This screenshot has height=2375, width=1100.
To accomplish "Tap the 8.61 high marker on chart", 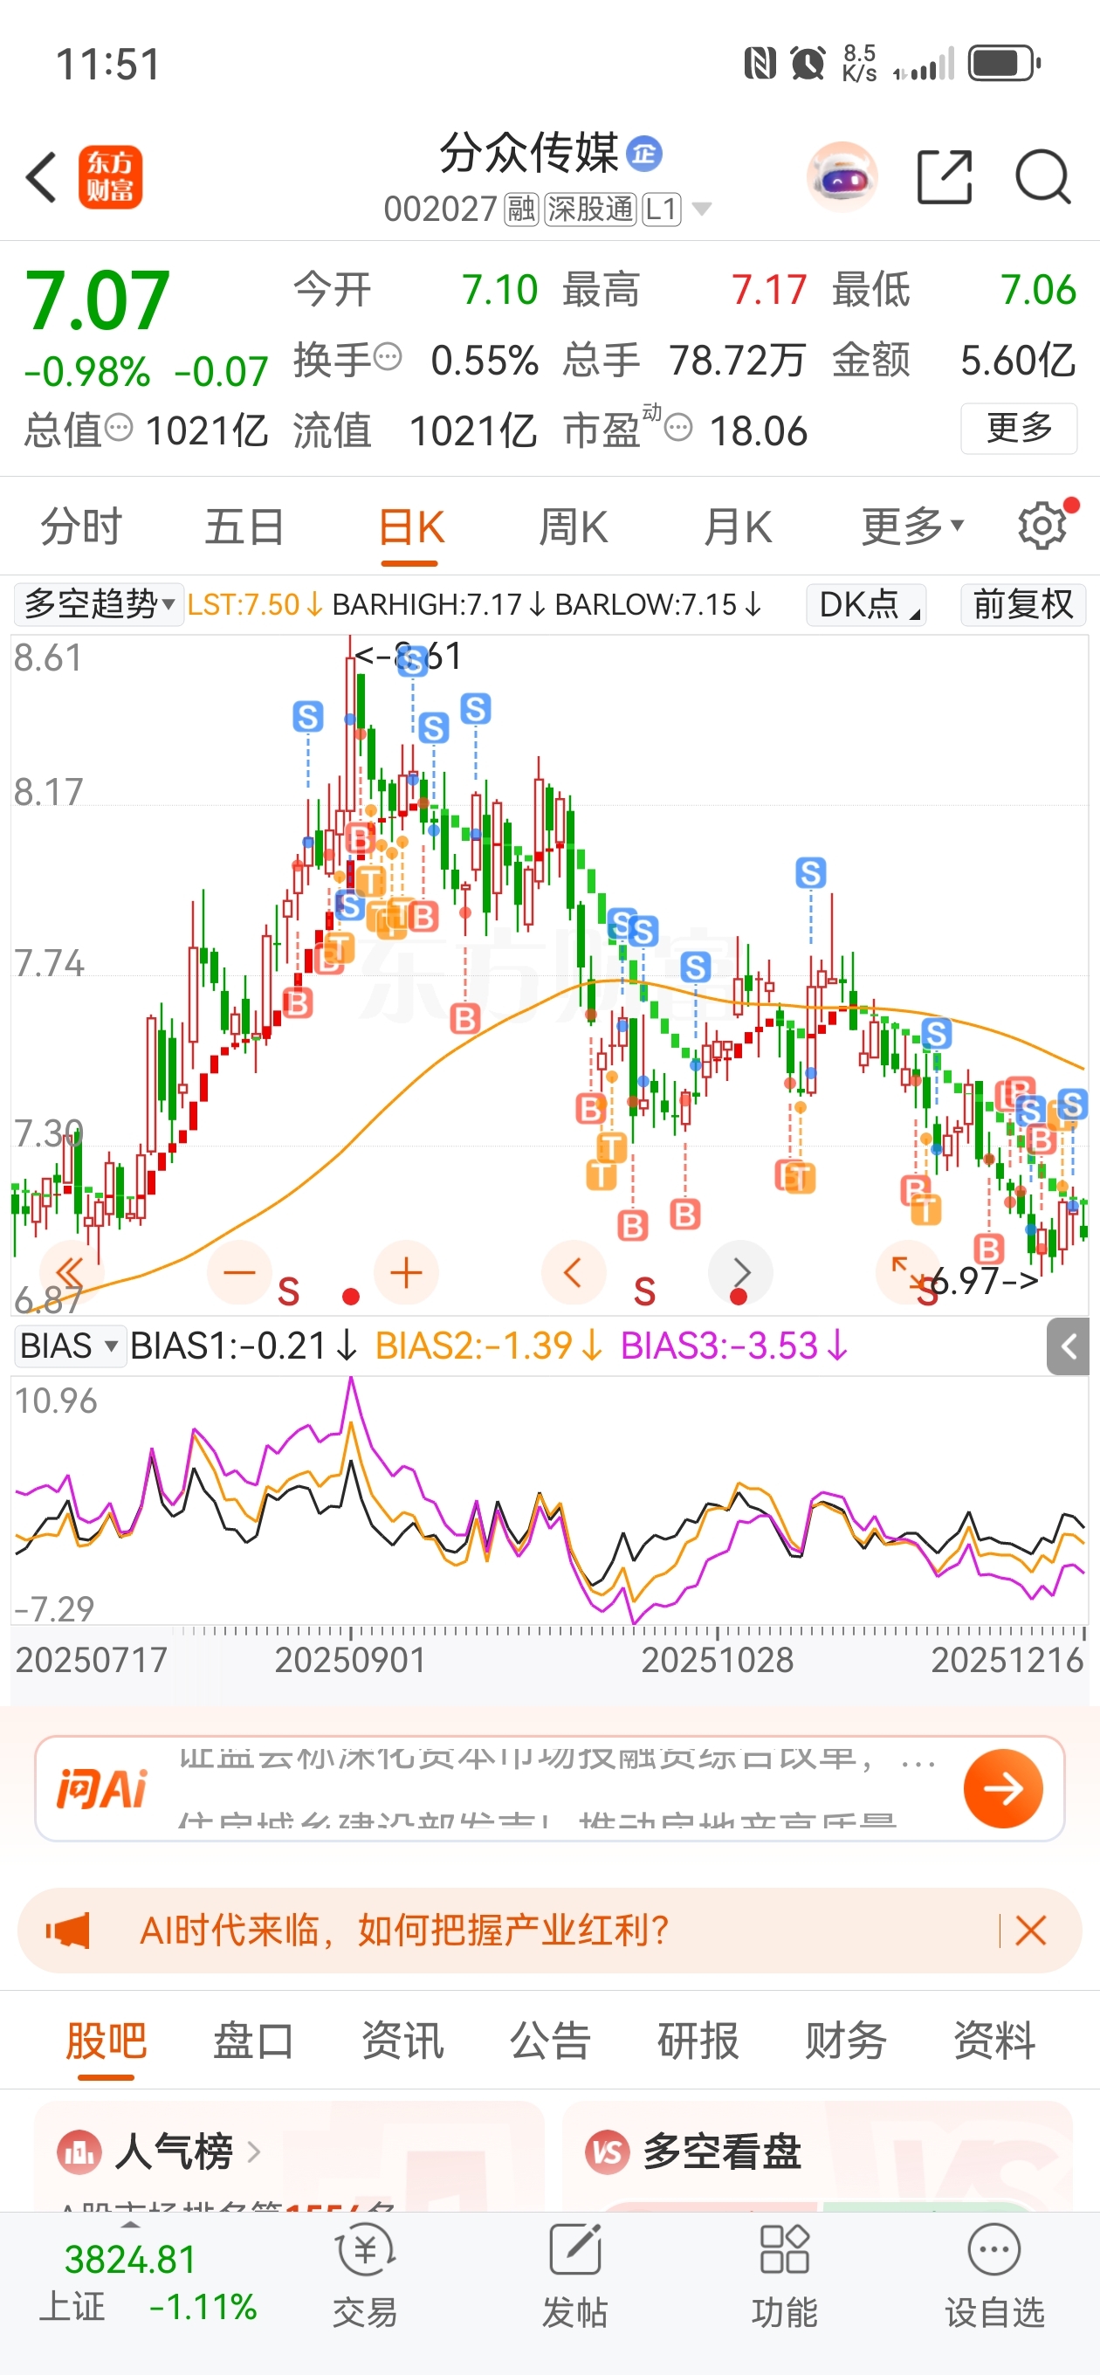I will [409, 657].
